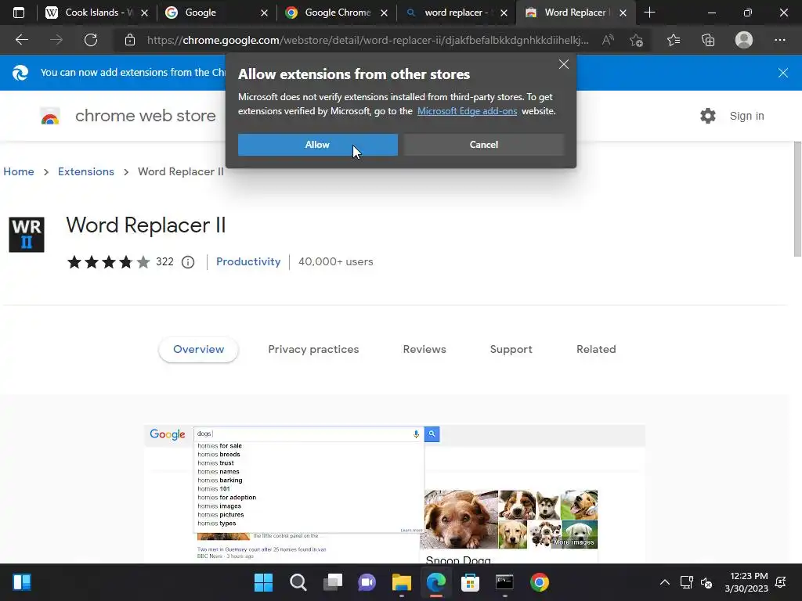The height and width of the screenshot is (601, 802).
Task: Click the muted volume tray icon
Action: pos(707,582)
